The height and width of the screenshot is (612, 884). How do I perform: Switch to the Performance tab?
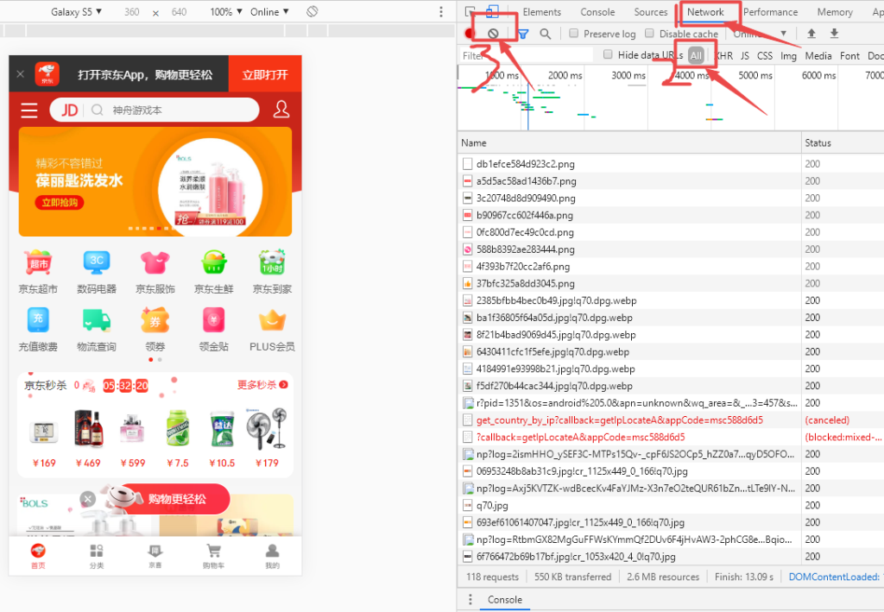(x=770, y=12)
